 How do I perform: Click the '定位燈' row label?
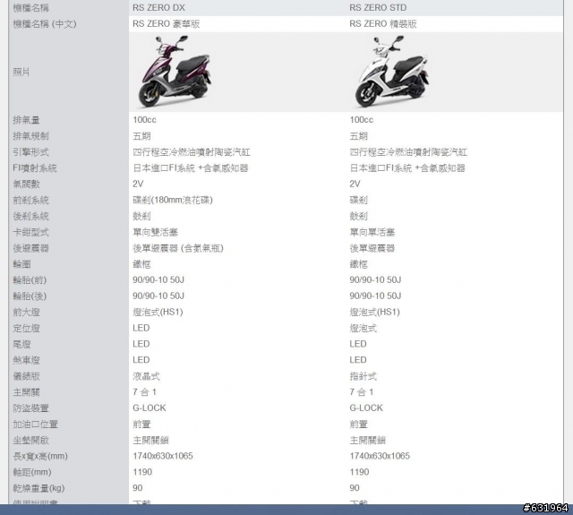point(26,328)
